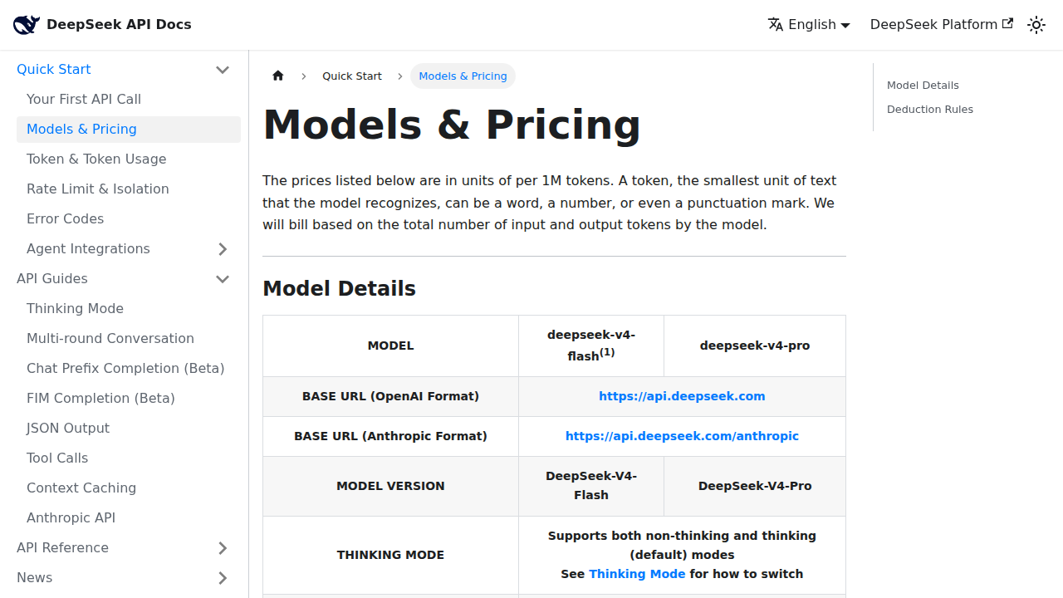Open the English language dropdown

pos(809,25)
